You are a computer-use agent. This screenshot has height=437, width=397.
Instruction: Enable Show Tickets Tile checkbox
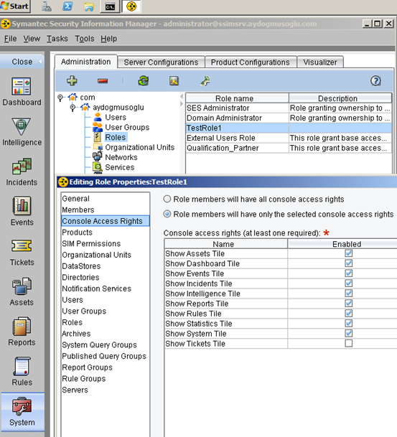click(x=348, y=343)
